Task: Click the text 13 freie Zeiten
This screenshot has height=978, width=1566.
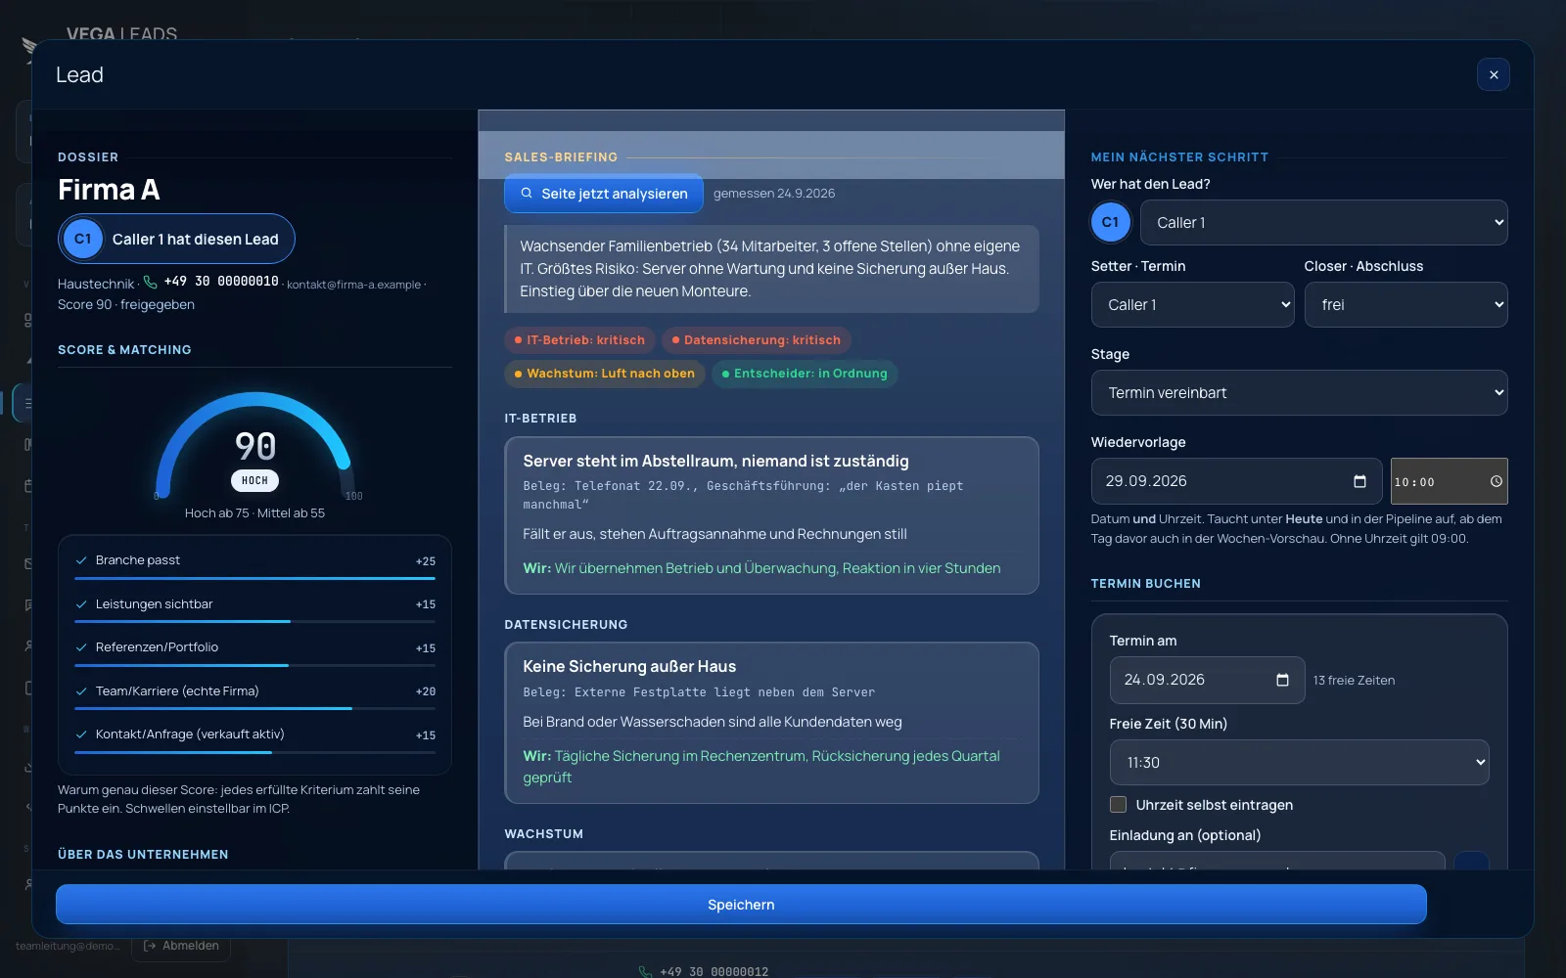Action: pyautogui.click(x=1354, y=681)
